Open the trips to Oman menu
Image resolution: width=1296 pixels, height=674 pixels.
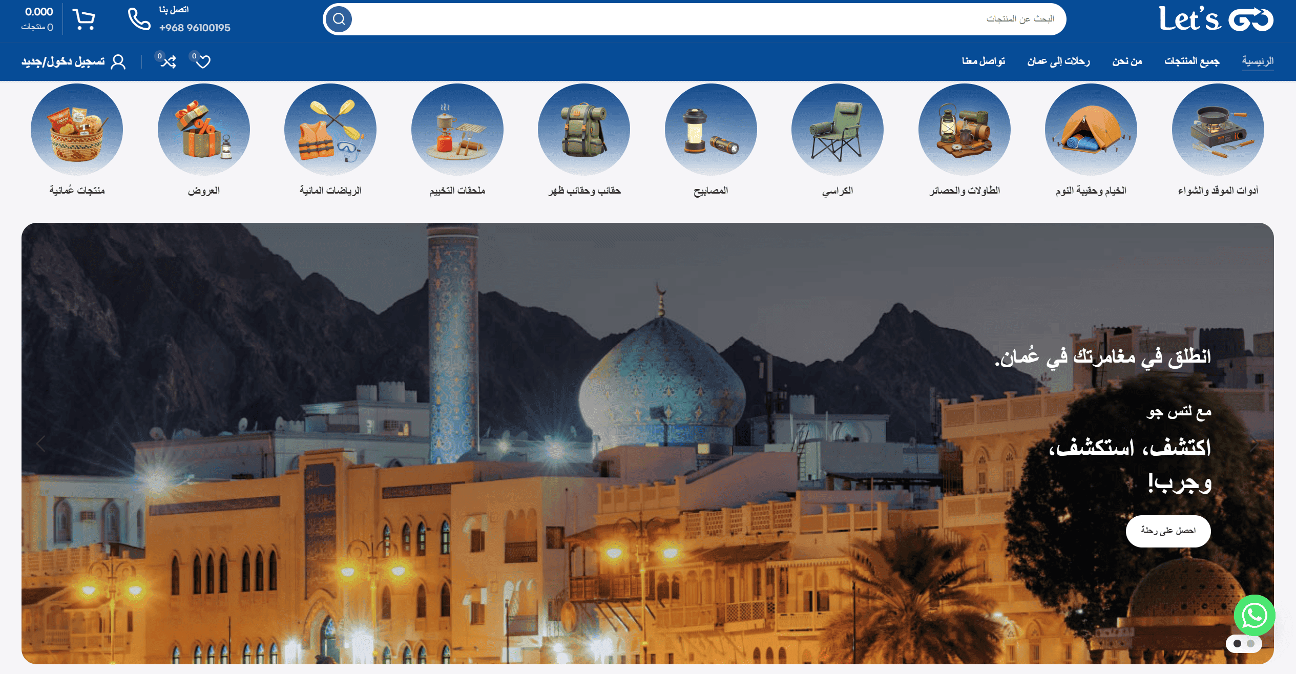1058,61
